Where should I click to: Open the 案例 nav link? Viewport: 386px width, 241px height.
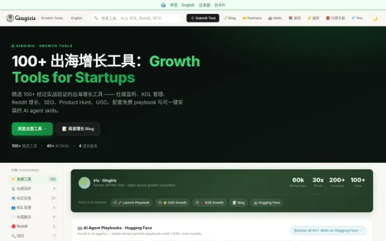pos(295,18)
